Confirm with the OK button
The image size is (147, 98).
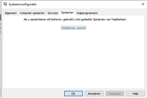[73, 94]
